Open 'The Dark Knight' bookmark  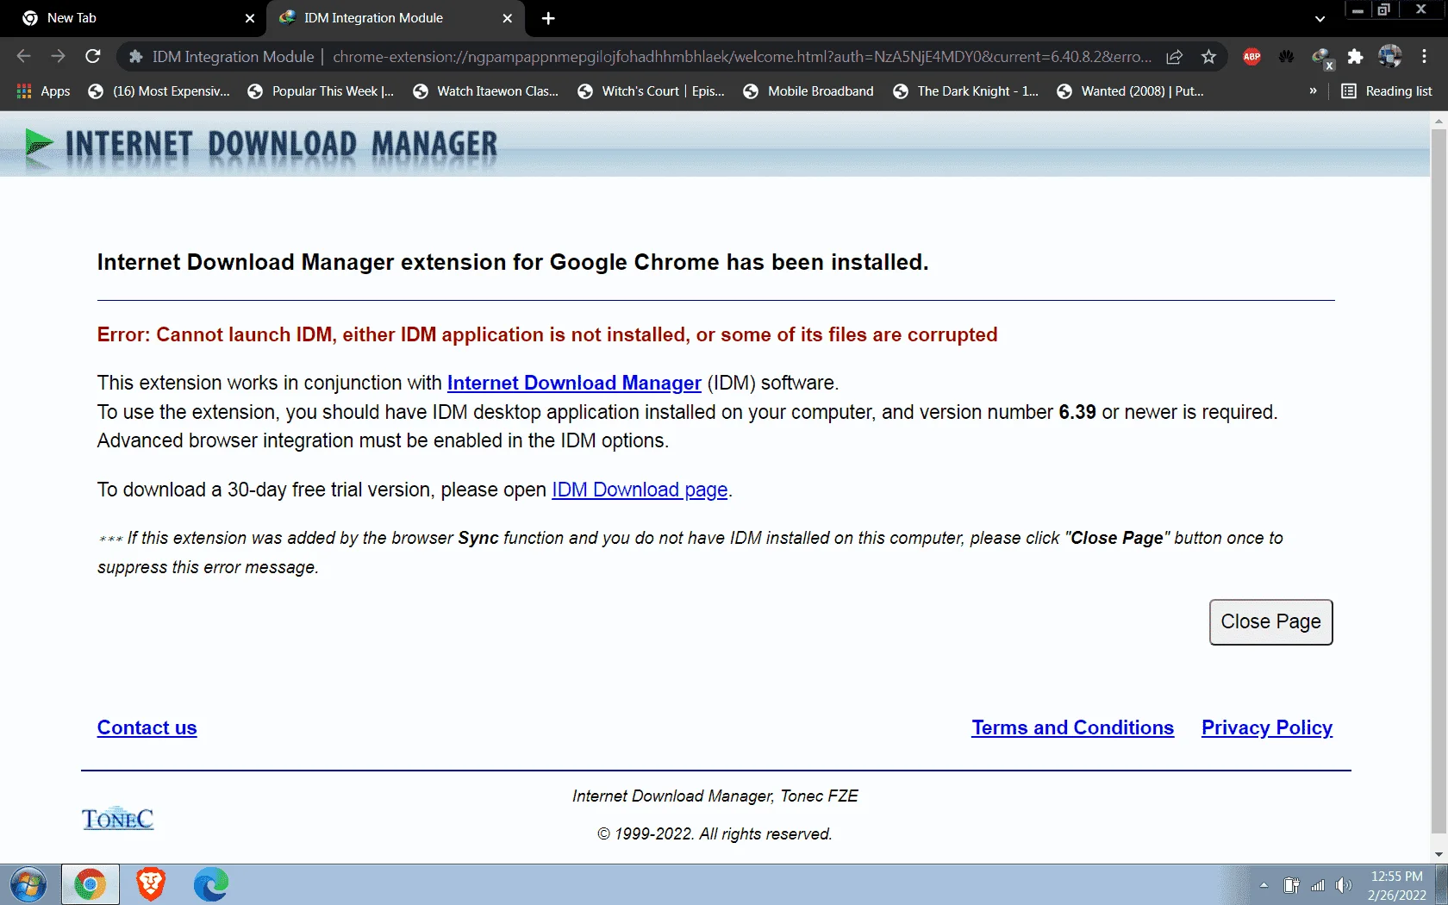click(965, 91)
